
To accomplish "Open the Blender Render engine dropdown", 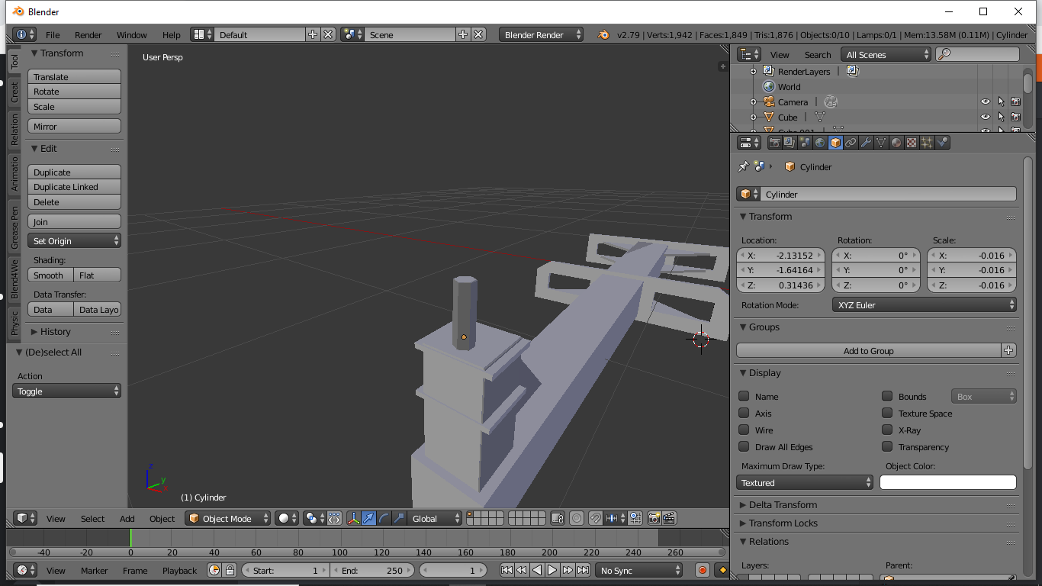I will 542,34.
